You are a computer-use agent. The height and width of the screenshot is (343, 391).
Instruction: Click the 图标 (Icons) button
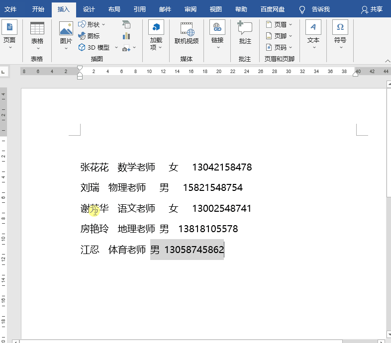pyautogui.click(x=89, y=36)
